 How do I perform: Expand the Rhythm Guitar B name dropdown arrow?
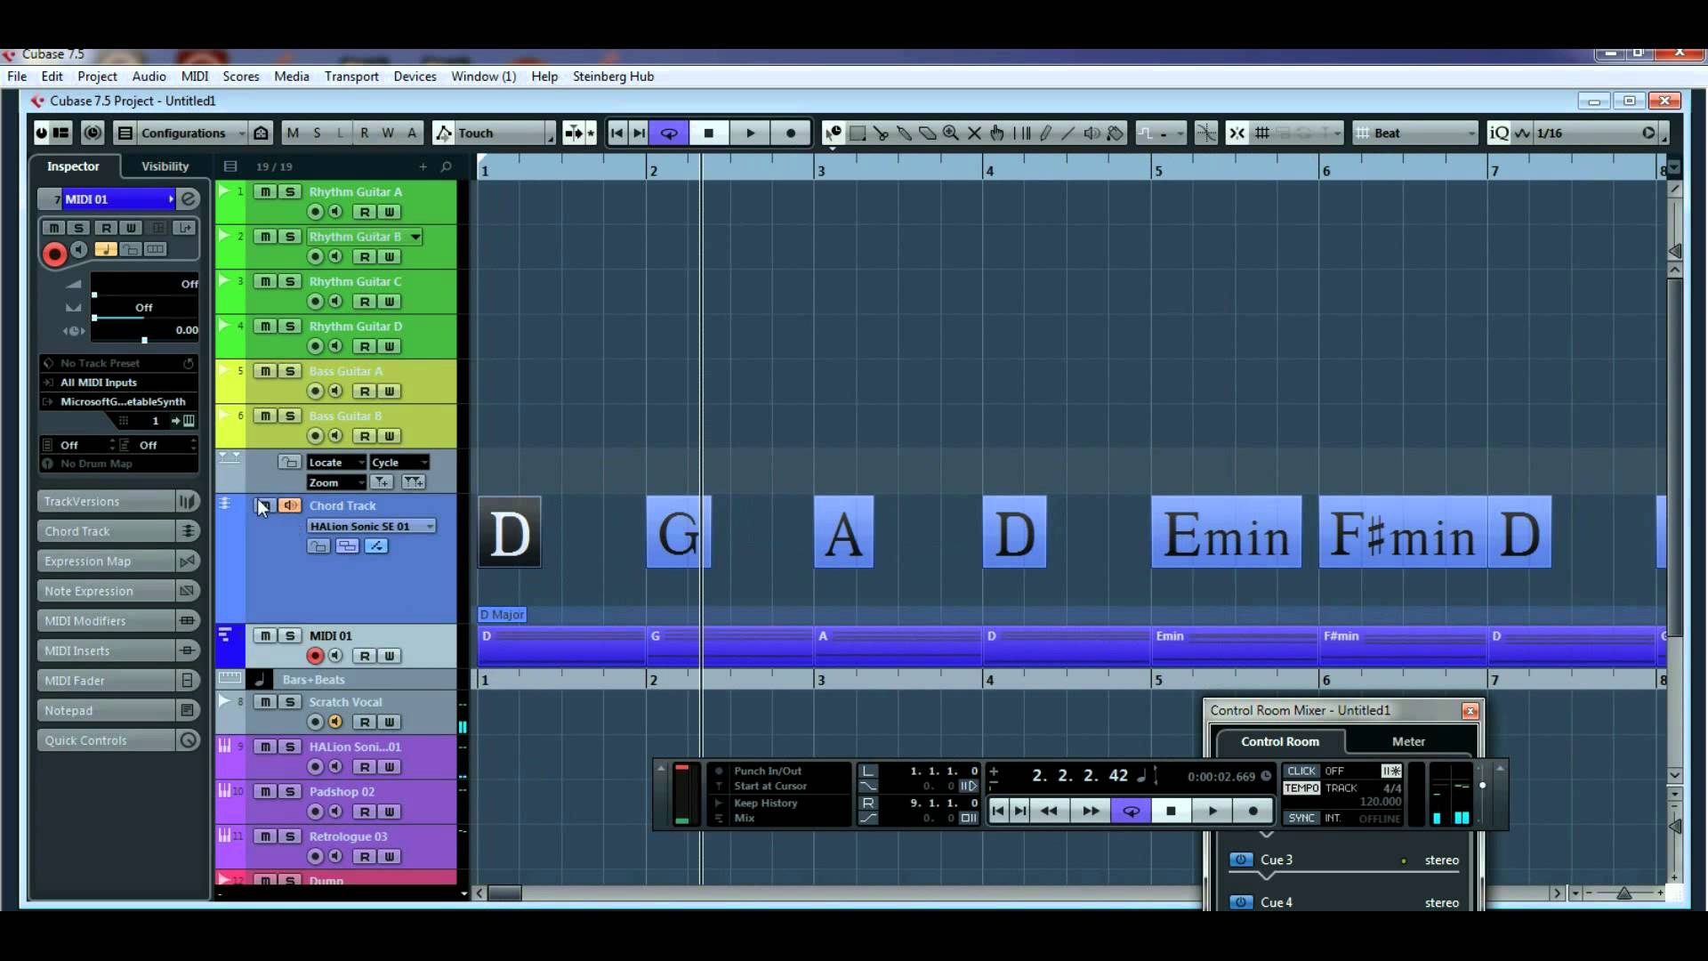click(x=415, y=237)
